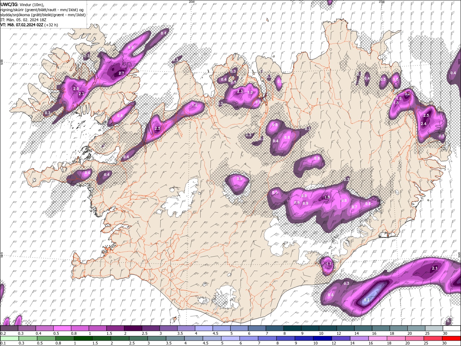461x346 pixels.
Task: Click the 3.2 snowfall value label
Action: pos(407,94)
